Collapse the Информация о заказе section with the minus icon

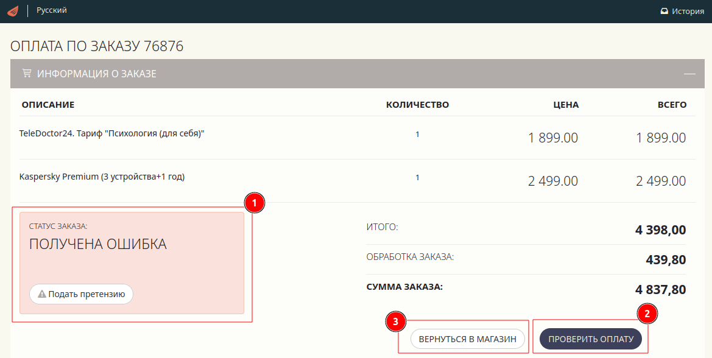tap(689, 74)
